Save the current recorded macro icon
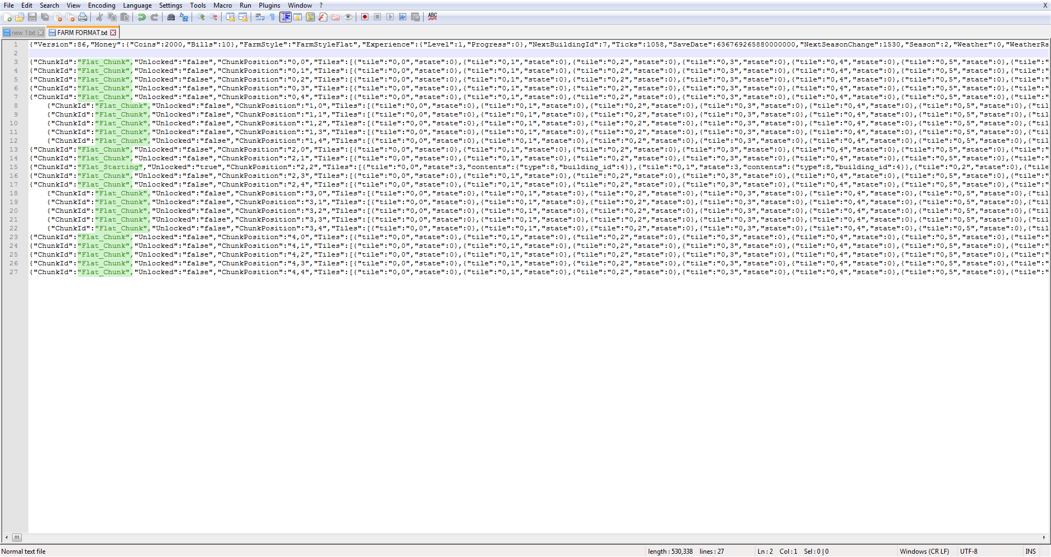 (x=415, y=17)
